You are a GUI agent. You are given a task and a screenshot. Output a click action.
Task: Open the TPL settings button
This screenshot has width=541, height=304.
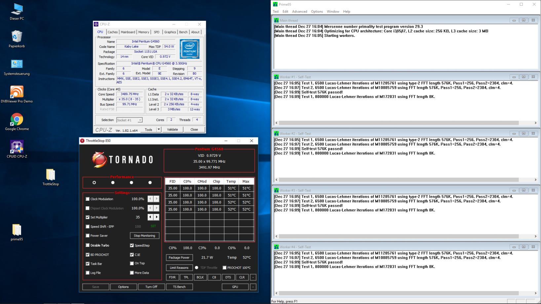click(186, 277)
